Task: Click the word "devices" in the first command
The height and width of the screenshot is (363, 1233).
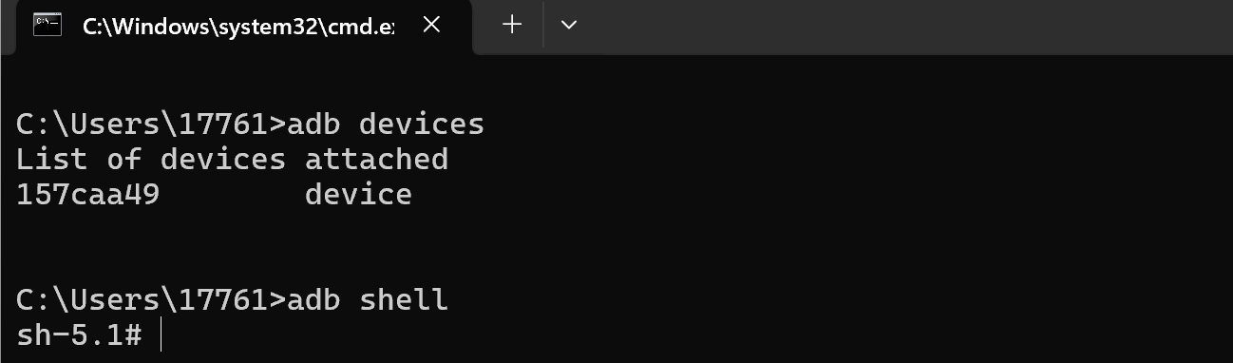Action: click(x=422, y=124)
